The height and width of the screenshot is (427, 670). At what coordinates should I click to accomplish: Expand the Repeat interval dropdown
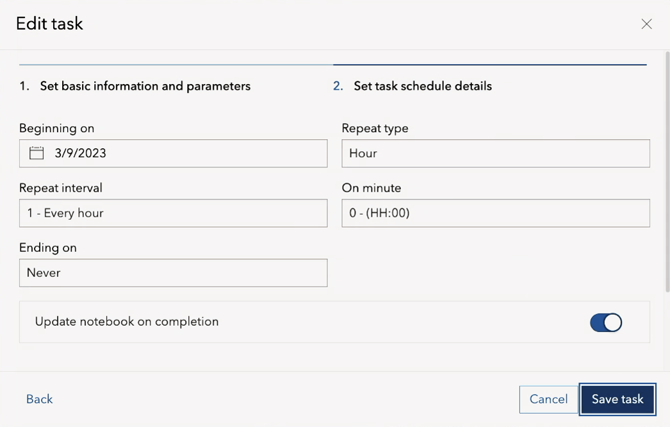coord(173,213)
